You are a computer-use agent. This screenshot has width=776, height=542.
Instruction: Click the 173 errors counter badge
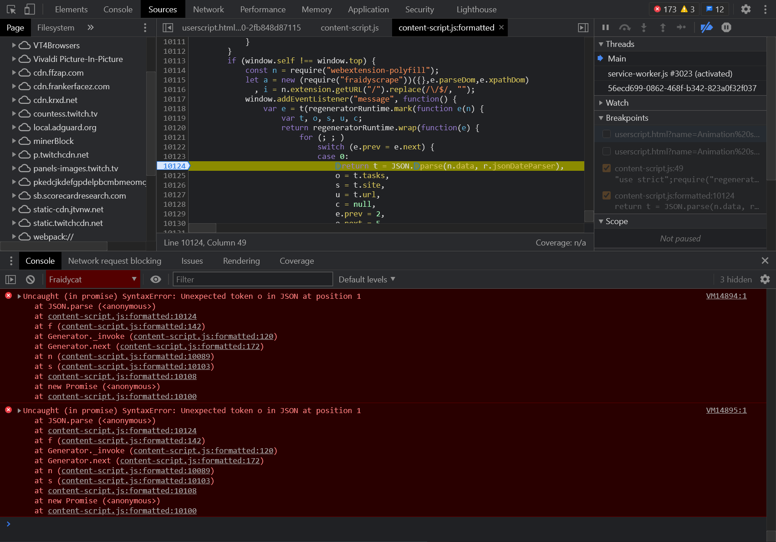(665, 9)
